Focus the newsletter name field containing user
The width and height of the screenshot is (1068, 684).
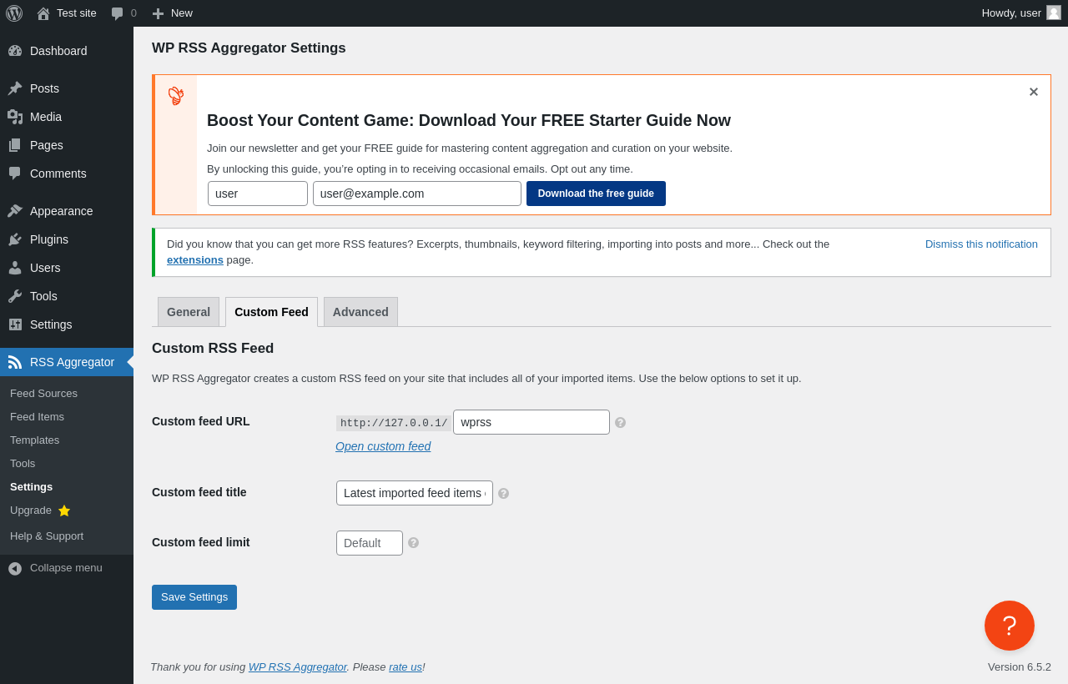pos(258,194)
